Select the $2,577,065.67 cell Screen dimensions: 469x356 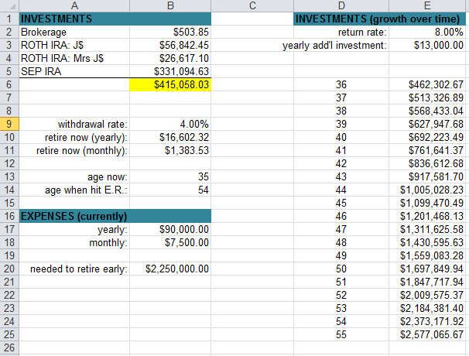coord(427,334)
